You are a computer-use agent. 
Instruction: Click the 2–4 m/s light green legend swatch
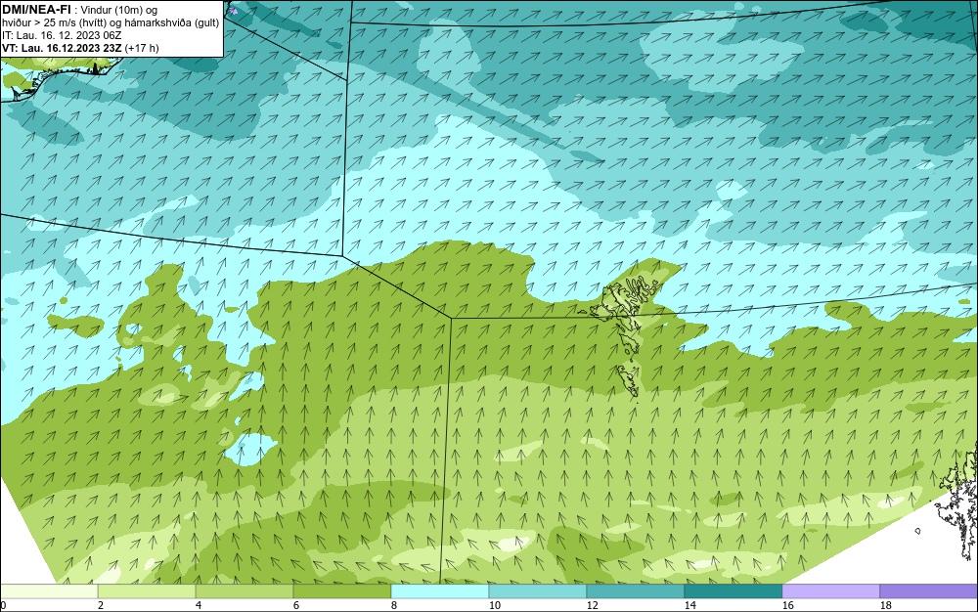[x=147, y=590]
